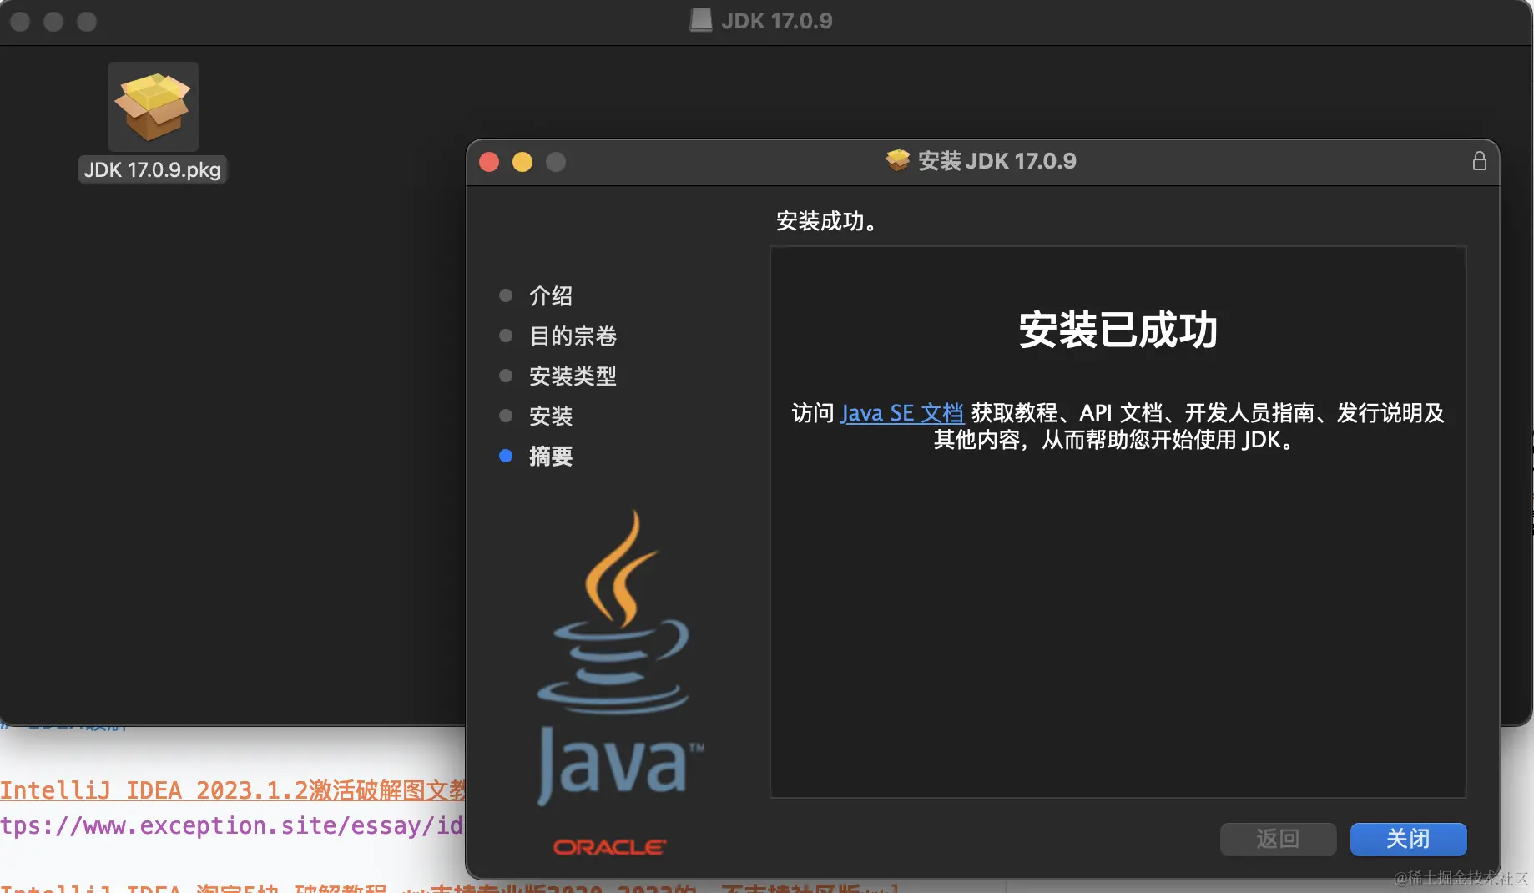Click the package icon beside the installer title

click(898, 160)
